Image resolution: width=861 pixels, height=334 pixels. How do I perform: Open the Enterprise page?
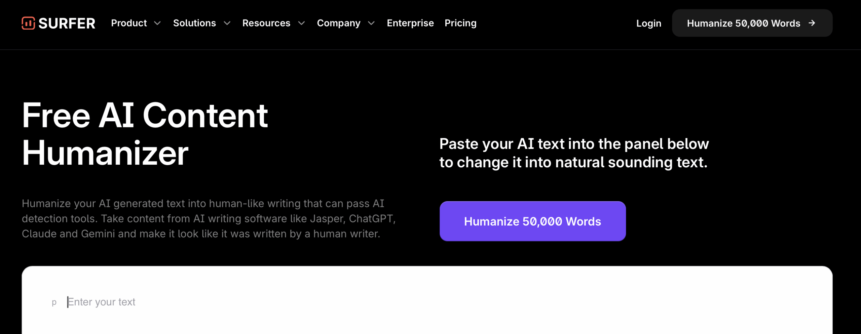click(410, 23)
